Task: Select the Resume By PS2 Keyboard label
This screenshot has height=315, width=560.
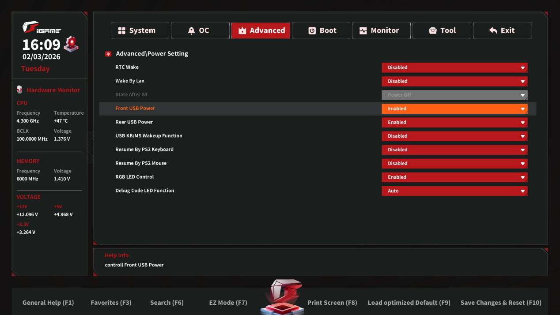Action: [x=144, y=149]
